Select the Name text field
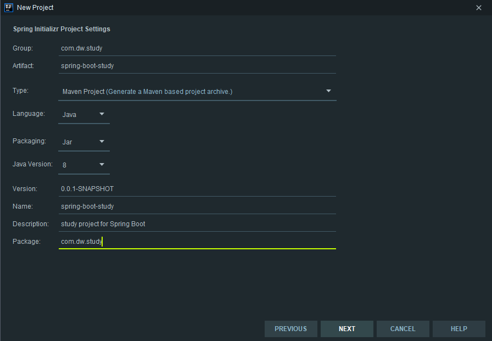The height and width of the screenshot is (341, 492). (x=197, y=206)
